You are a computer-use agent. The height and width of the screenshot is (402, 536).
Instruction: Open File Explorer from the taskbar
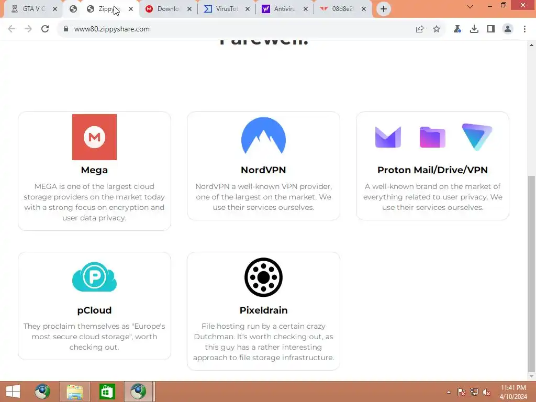[x=75, y=392]
